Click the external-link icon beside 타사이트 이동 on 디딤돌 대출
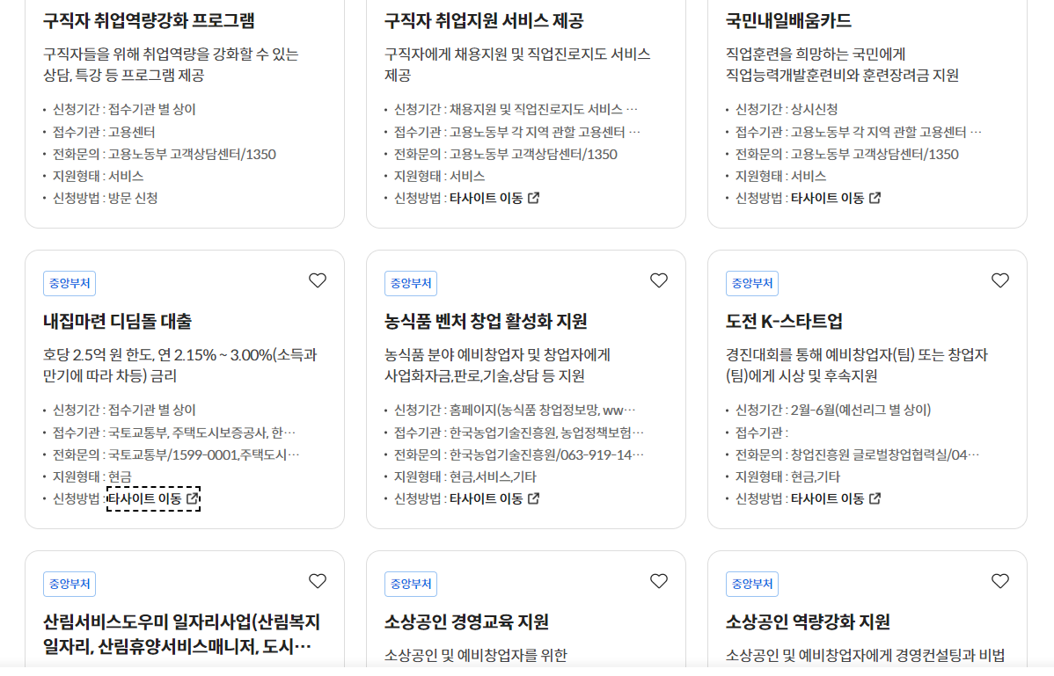 [x=191, y=498]
